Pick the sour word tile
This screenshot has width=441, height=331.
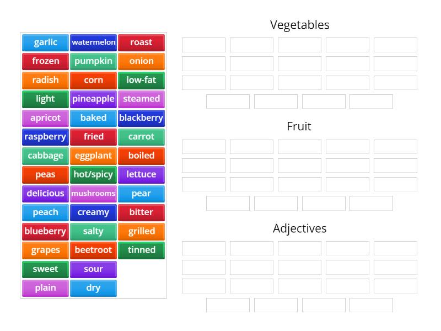point(93,269)
